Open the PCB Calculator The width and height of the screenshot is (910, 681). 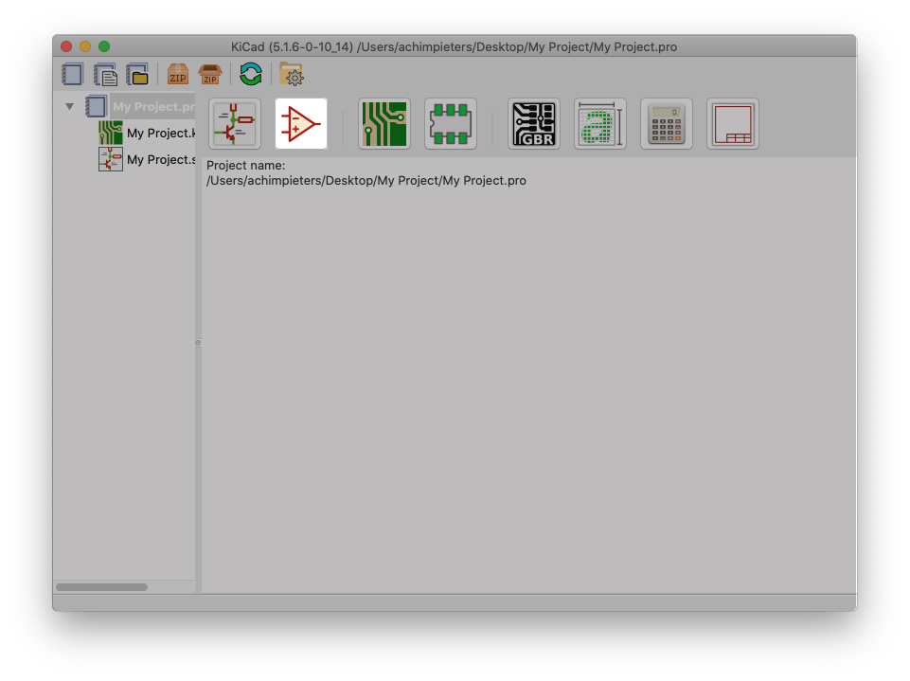point(667,124)
